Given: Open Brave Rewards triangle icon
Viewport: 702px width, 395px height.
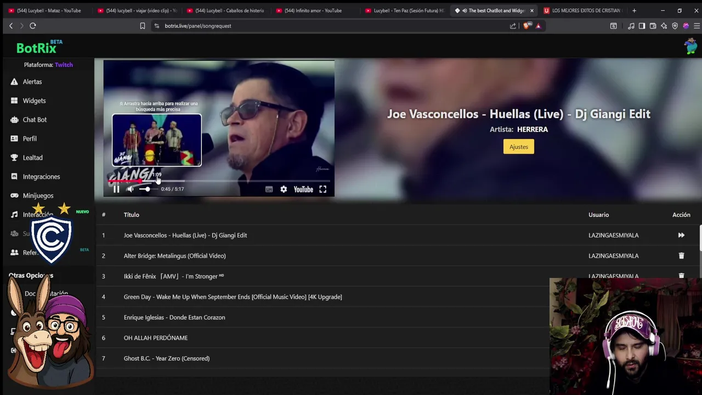Looking at the screenshot, I should [x=538, y=26].
